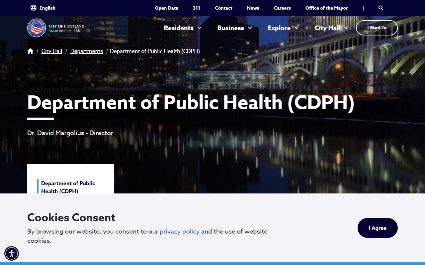This screenshot has width=425, height=265.
Task: Open the Explore navigation menu
Action: point(279,28)
